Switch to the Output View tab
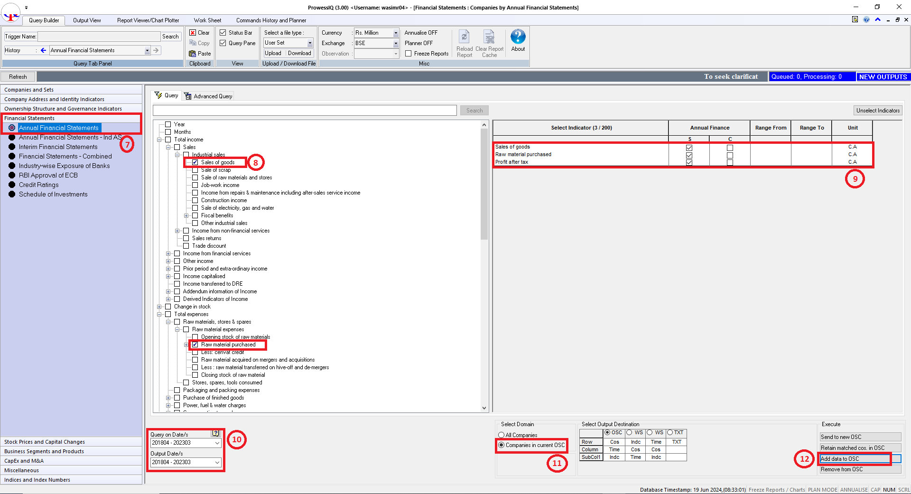 [x=87, y=20]
